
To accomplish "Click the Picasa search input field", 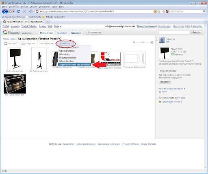I will (174, 33).
